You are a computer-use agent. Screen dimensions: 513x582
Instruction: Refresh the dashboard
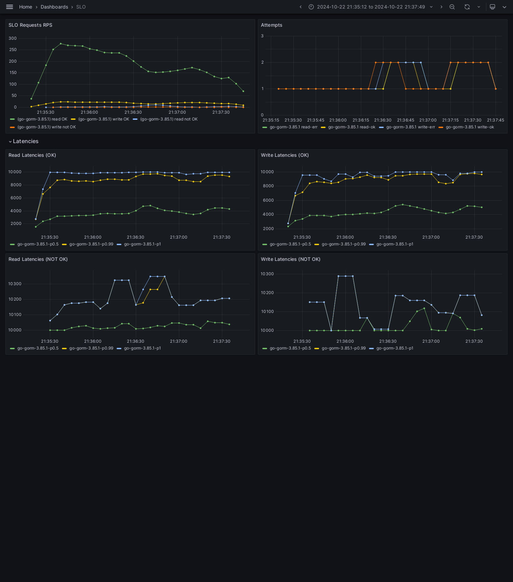(467, 7)
